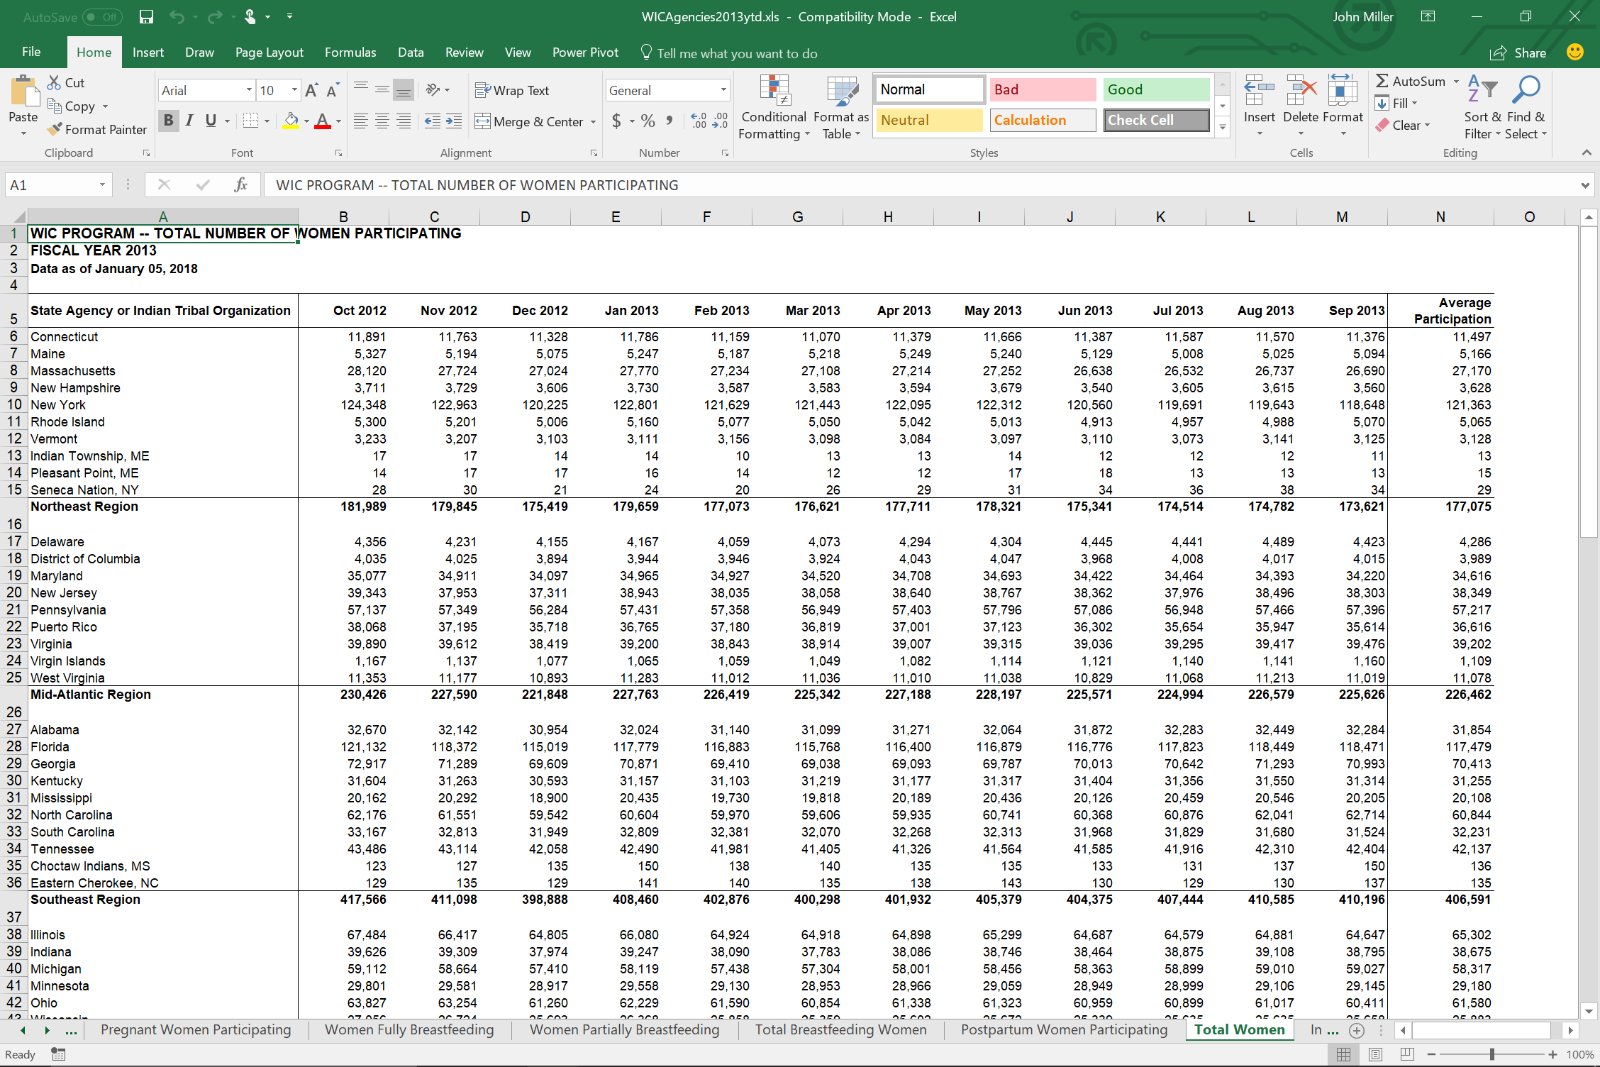Click the font color swatch indicator
The height and width of the screenshot is (1067, 1600).
[321, 132]
